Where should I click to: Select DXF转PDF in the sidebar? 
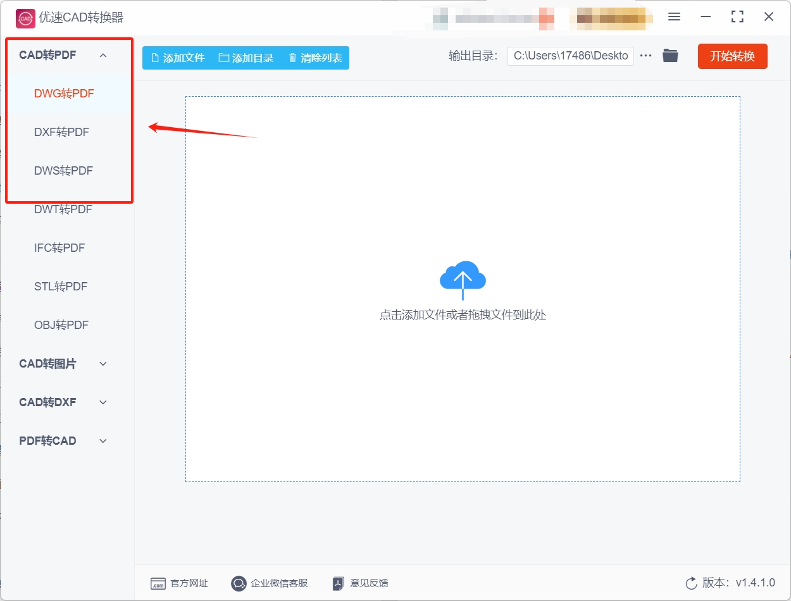tap(61, 132)
